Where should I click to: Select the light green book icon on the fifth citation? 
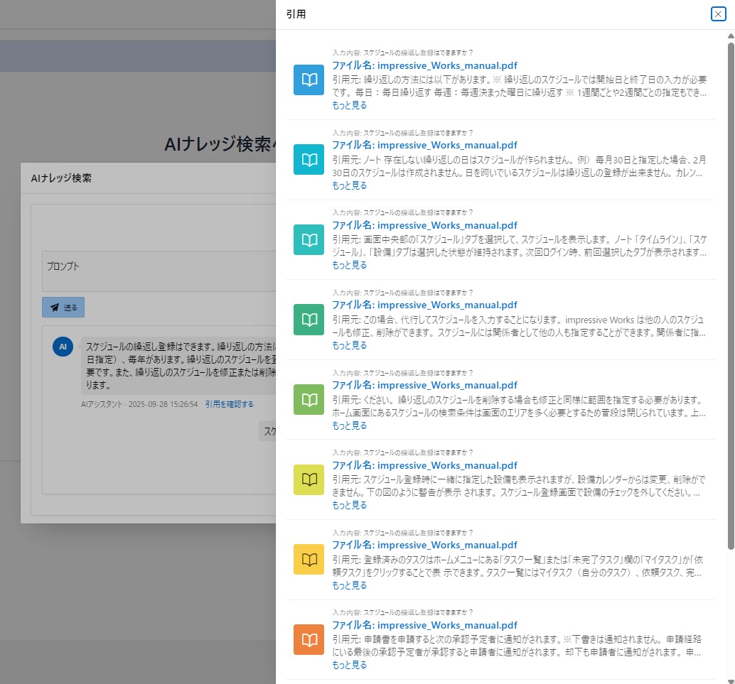point(308,399)
